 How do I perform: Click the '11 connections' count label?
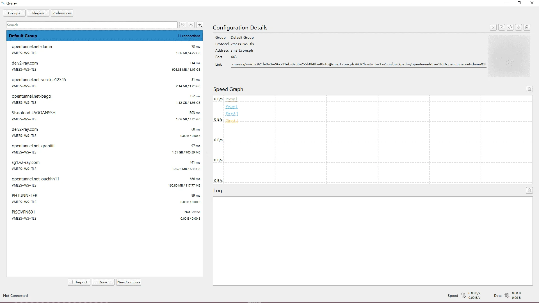(189, 36)
